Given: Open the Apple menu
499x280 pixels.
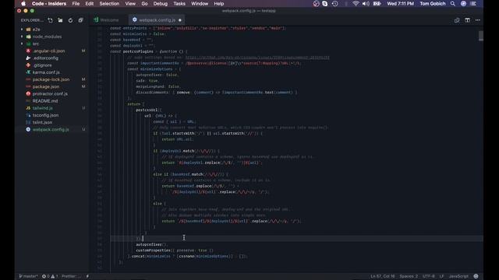Looking at the screenshot, I should tap(23, 4).
